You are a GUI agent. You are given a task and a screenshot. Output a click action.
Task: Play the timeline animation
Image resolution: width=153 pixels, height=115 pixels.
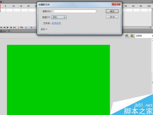(x=8, y=27)
